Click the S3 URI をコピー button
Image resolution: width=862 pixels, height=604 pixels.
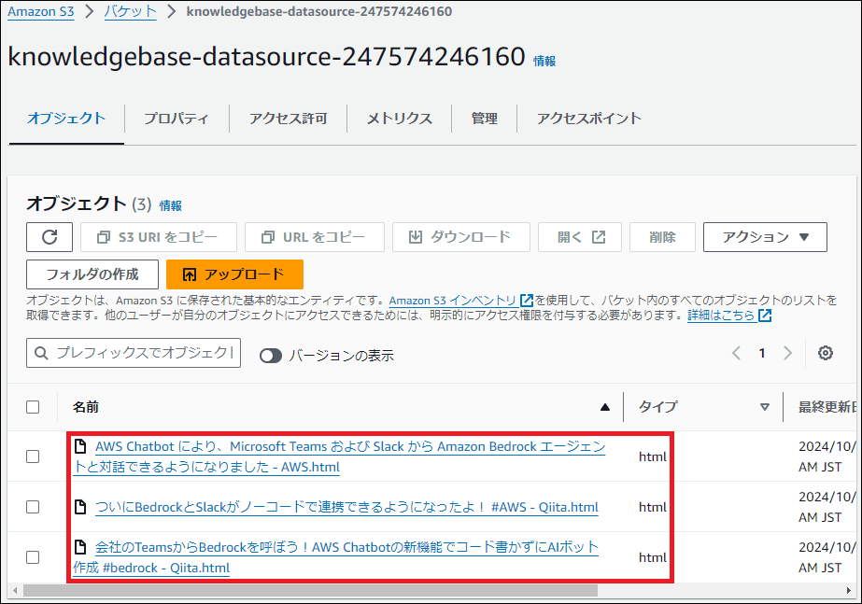click(159, 237)
